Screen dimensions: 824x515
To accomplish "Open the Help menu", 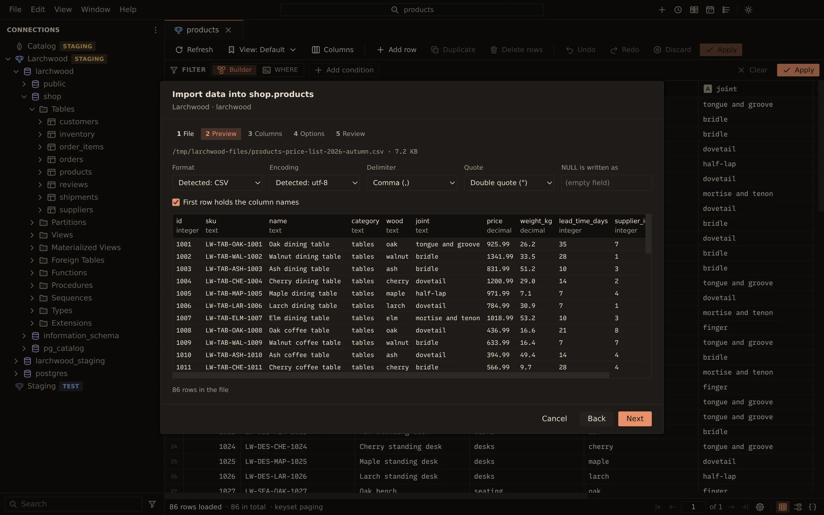I will pos(128,9).
